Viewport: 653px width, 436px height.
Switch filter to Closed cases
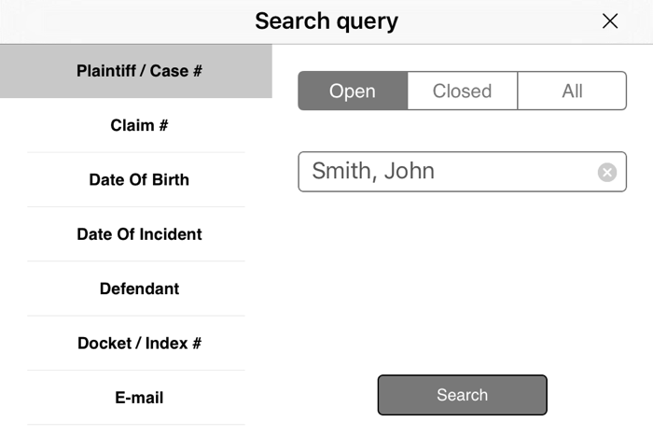click(x=462, y=91)
